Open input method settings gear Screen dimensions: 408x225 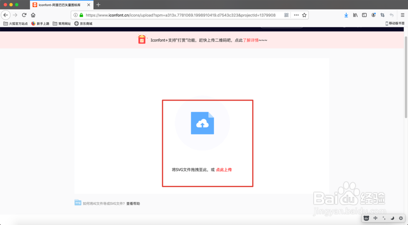click(x=401, y=218)
